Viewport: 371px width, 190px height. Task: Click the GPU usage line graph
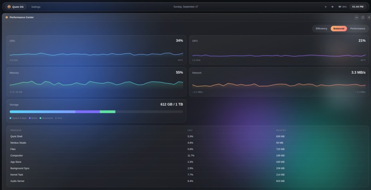tap(279, 56)
